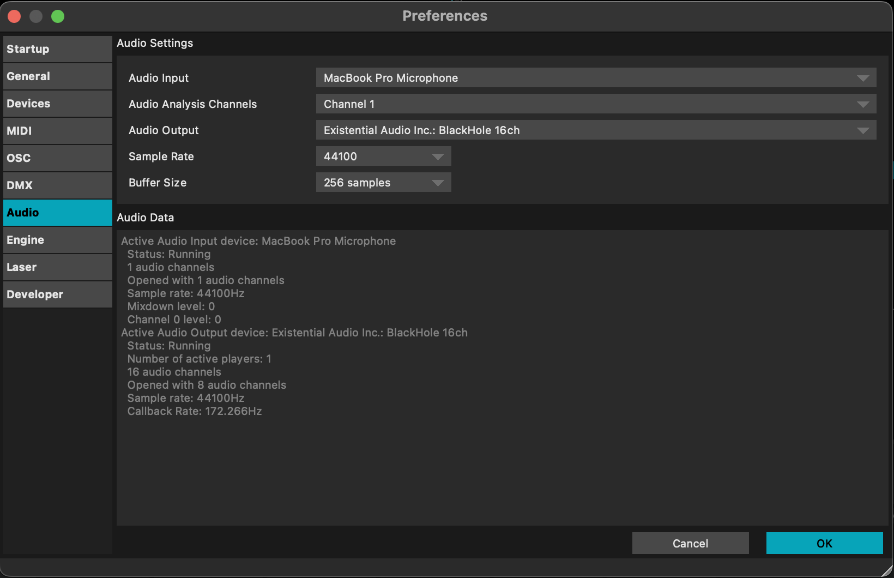Switch to the Engine tab
The height and width of the screenshot is (578, 894).
tap(57, 240)
